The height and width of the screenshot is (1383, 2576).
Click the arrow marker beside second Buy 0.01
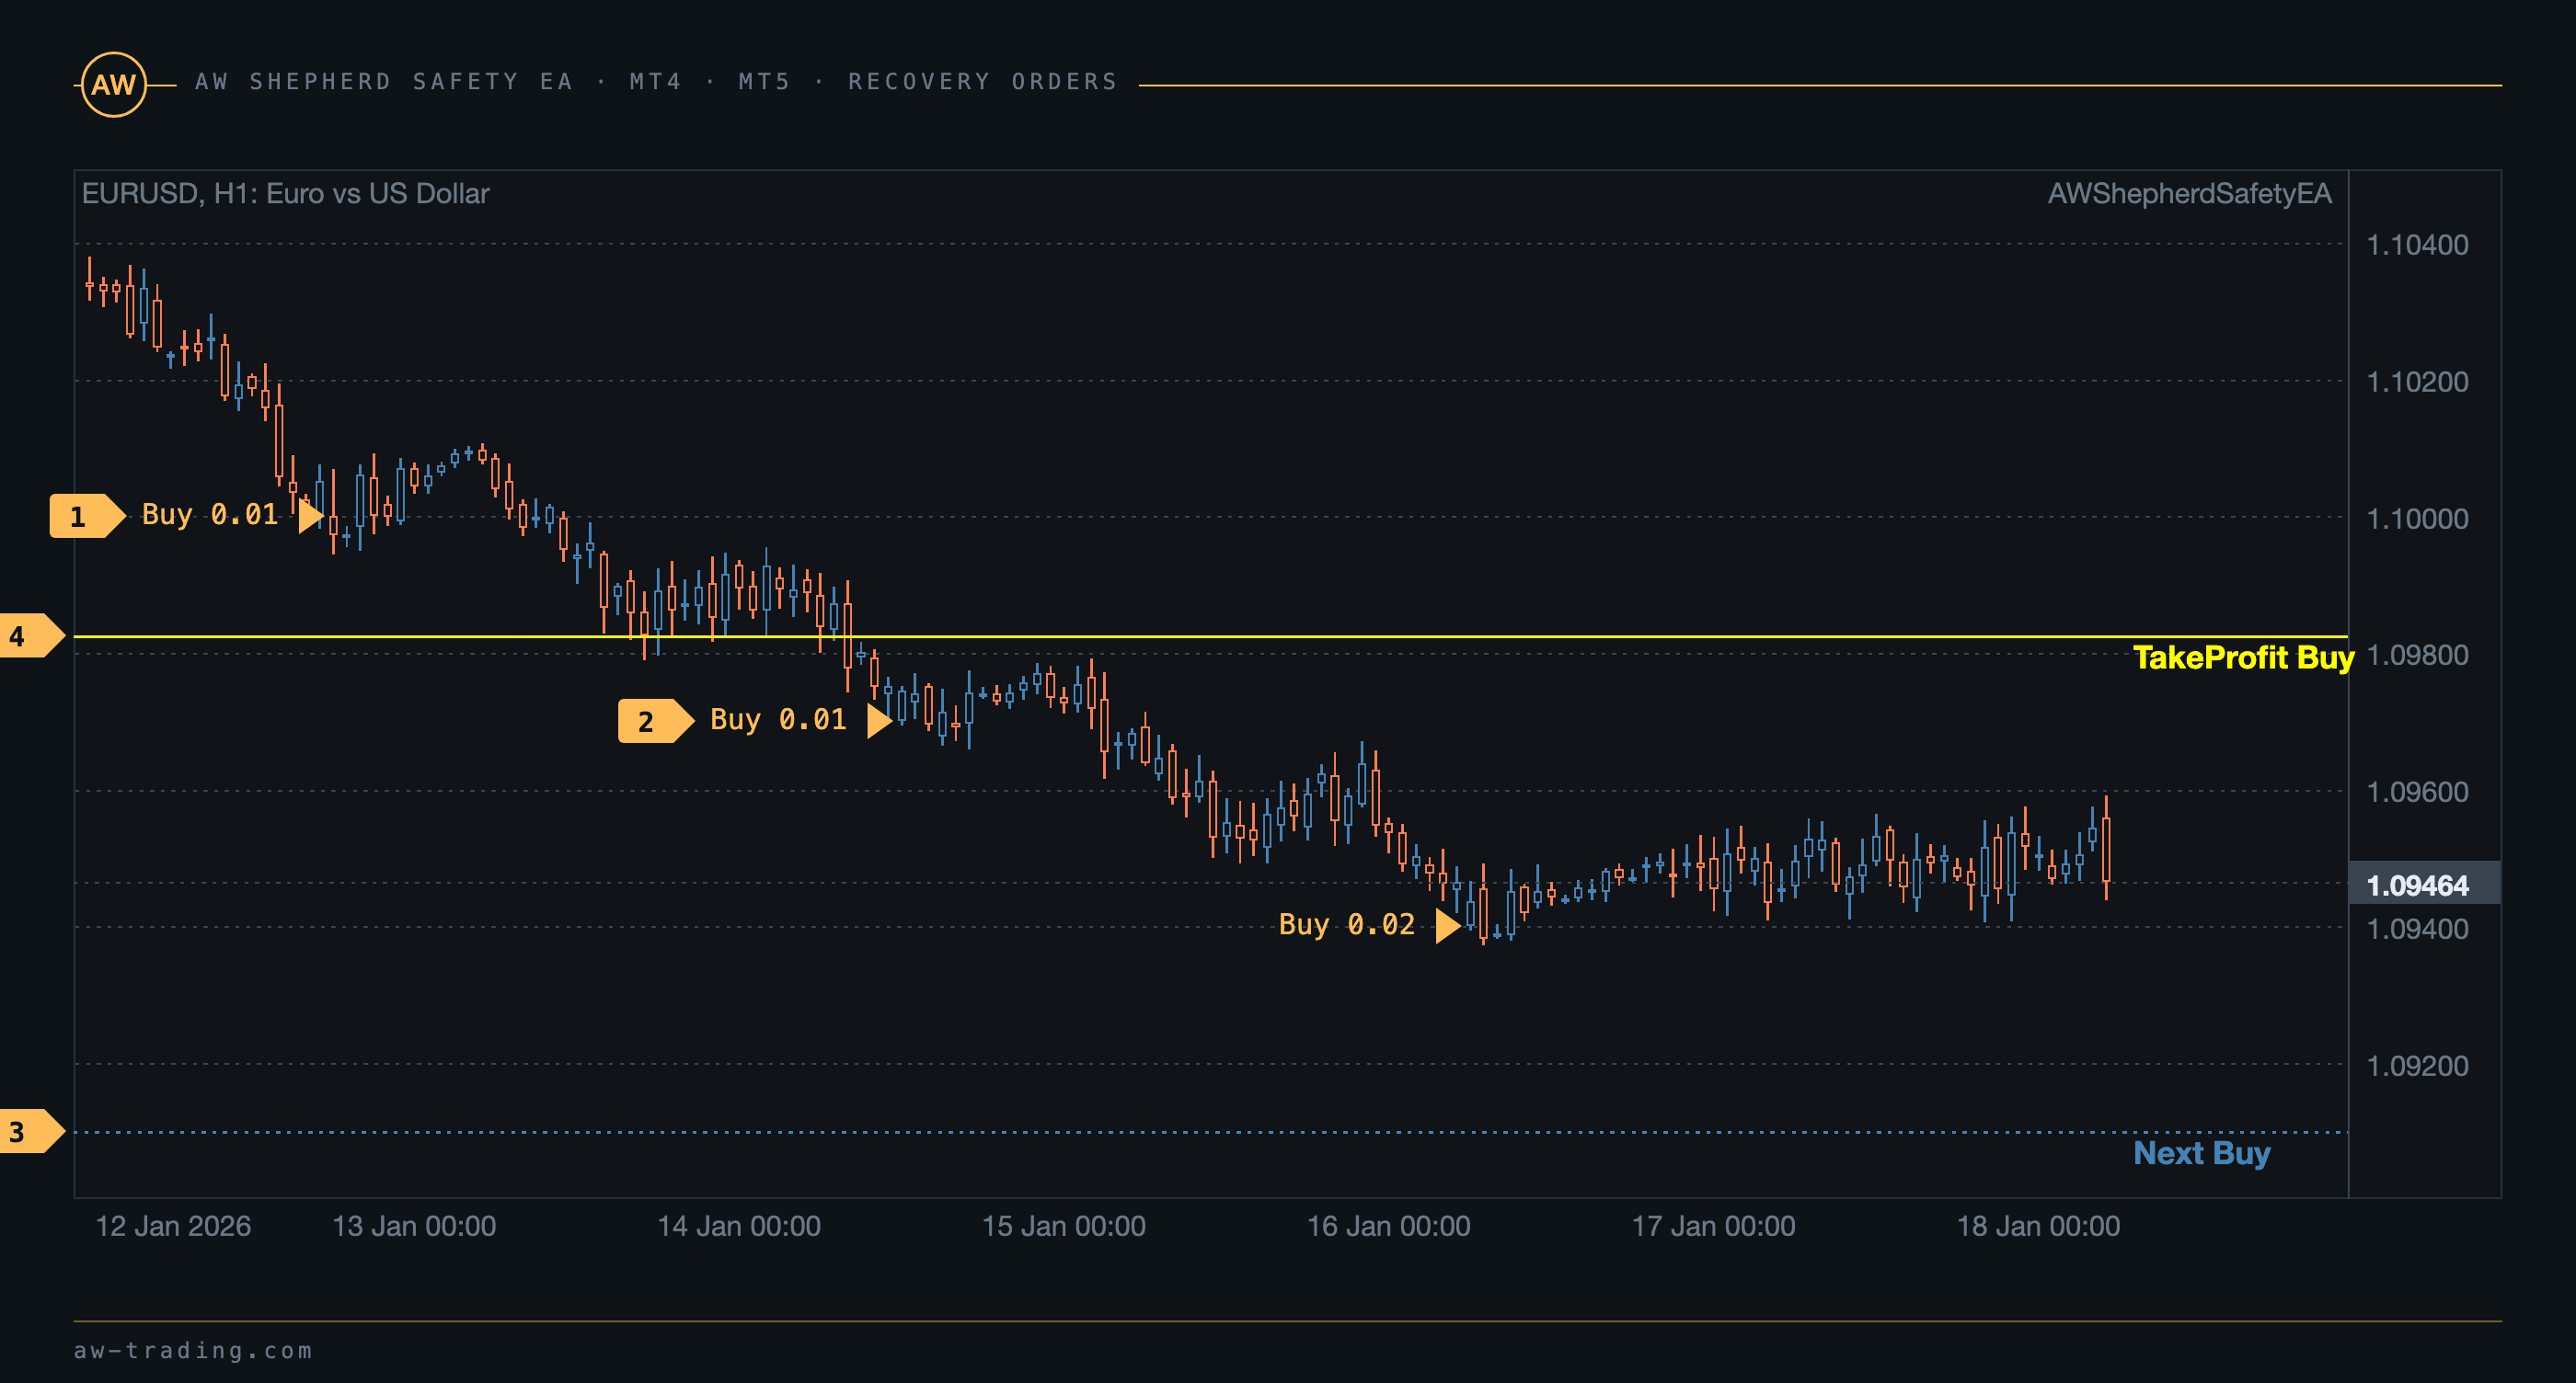(879, 721)
